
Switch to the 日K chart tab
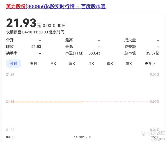click(x=53, y=64)
